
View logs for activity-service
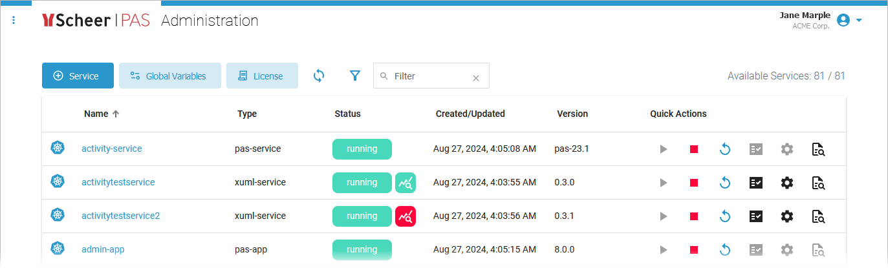pyautogui.click(x=818, y=149)
